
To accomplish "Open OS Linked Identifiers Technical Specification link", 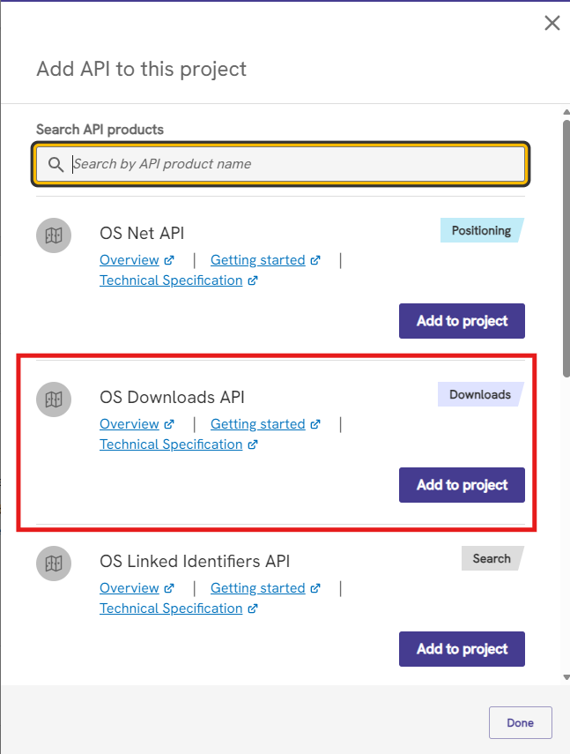I will [x=171, y=608].
